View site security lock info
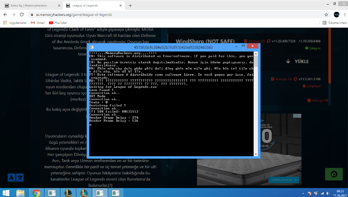The height and width of the screenshot is (197, 348). [x=32, y=15]
